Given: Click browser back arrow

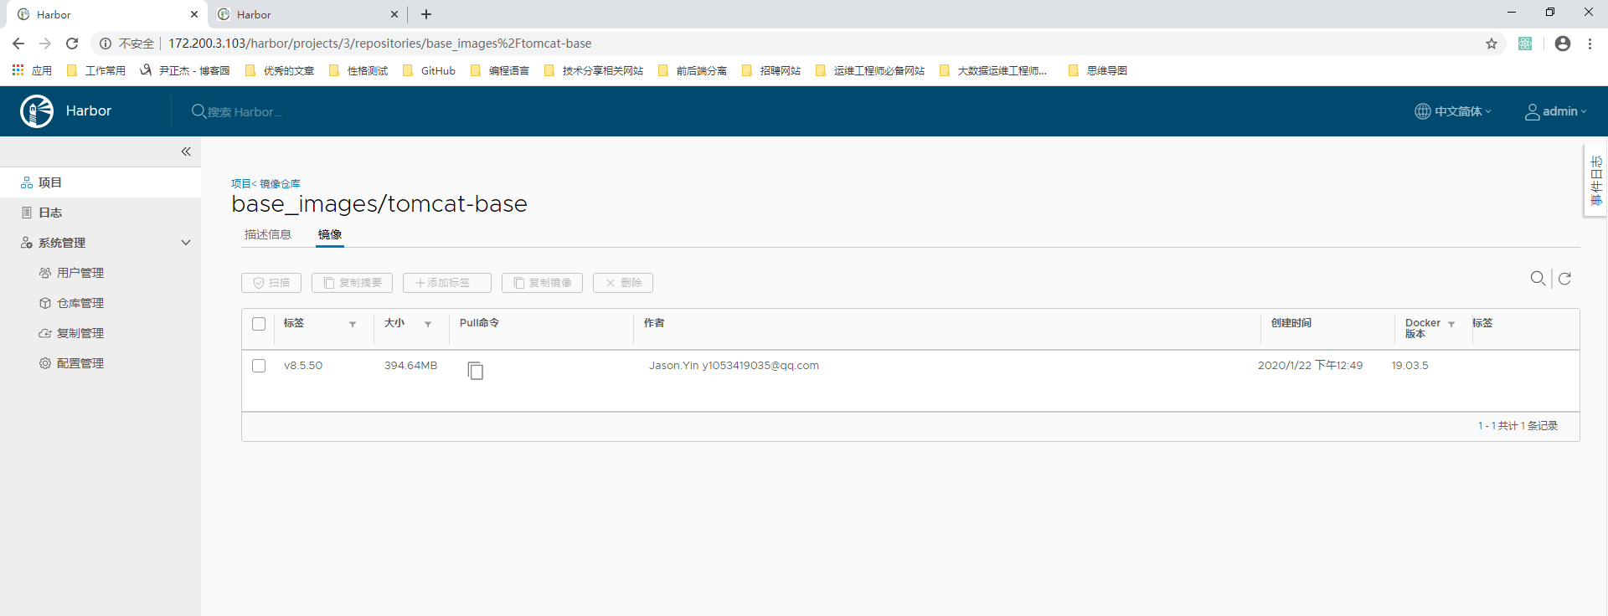Looking at the screenshot, I should coord(18,44).
